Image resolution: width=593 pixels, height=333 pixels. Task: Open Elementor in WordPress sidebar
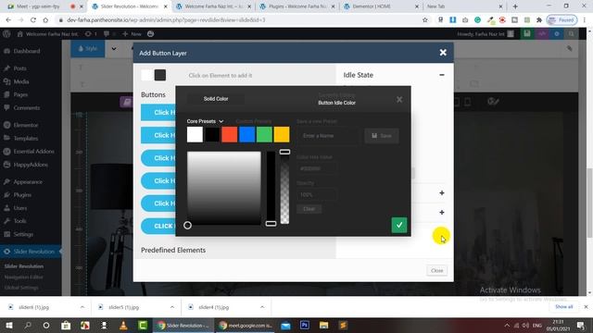click(x=26, y=125)
